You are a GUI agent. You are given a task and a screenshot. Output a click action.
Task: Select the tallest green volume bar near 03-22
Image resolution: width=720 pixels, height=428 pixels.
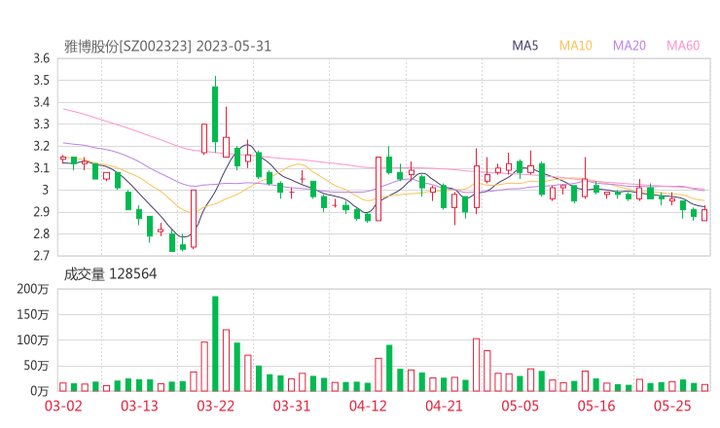click(215, 343)
